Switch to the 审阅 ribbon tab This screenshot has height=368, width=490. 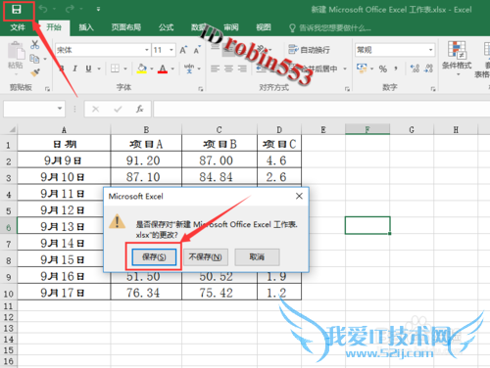tap(231, 27)
